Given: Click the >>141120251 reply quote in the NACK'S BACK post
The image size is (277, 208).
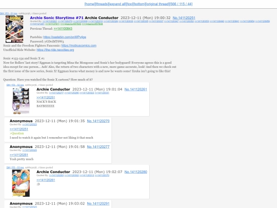Looking at the screenshot, I should pos(46,98).
